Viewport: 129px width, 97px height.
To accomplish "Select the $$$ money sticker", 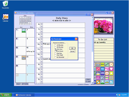I will [103, 65].
